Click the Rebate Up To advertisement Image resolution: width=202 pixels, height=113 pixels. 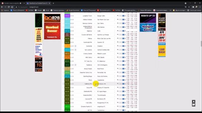[x=148, y=18]
